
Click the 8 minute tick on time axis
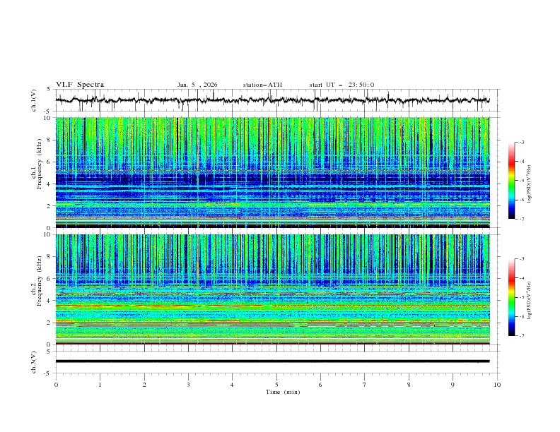click(x=409, y=384)
